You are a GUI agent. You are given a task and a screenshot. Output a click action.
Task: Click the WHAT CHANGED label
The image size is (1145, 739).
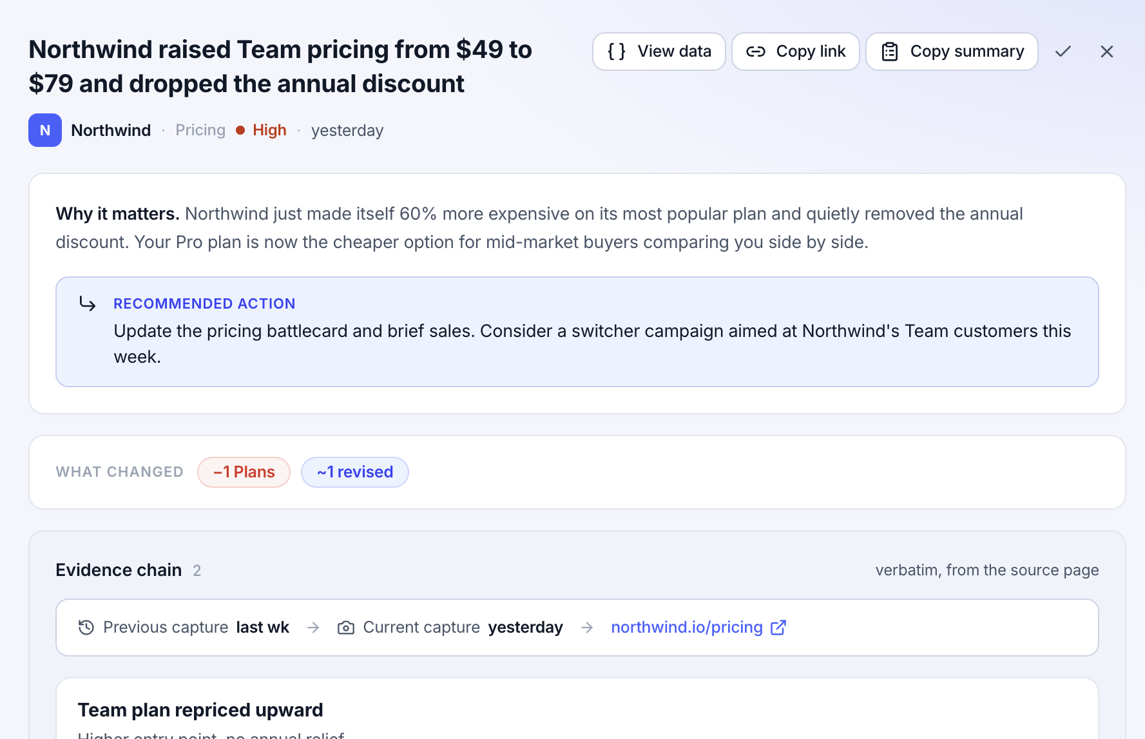coord(120,472)
